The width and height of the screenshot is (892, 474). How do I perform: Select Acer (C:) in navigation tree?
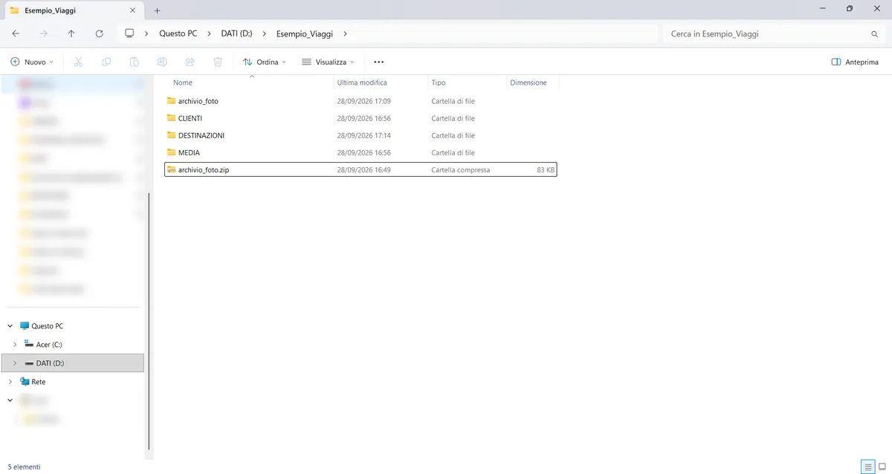49,345
